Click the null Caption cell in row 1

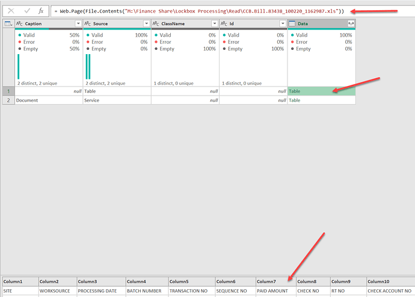coord(49,91)
